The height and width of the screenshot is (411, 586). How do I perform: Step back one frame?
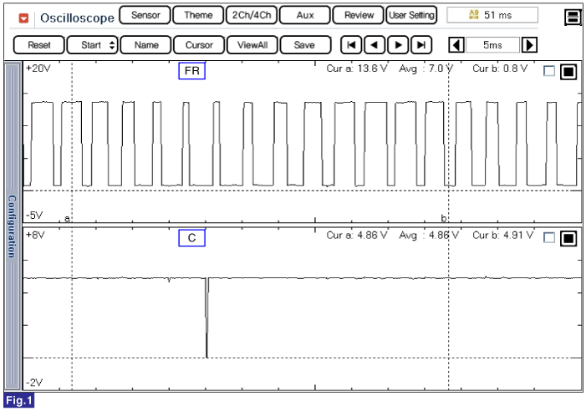(x=375, y=45)
